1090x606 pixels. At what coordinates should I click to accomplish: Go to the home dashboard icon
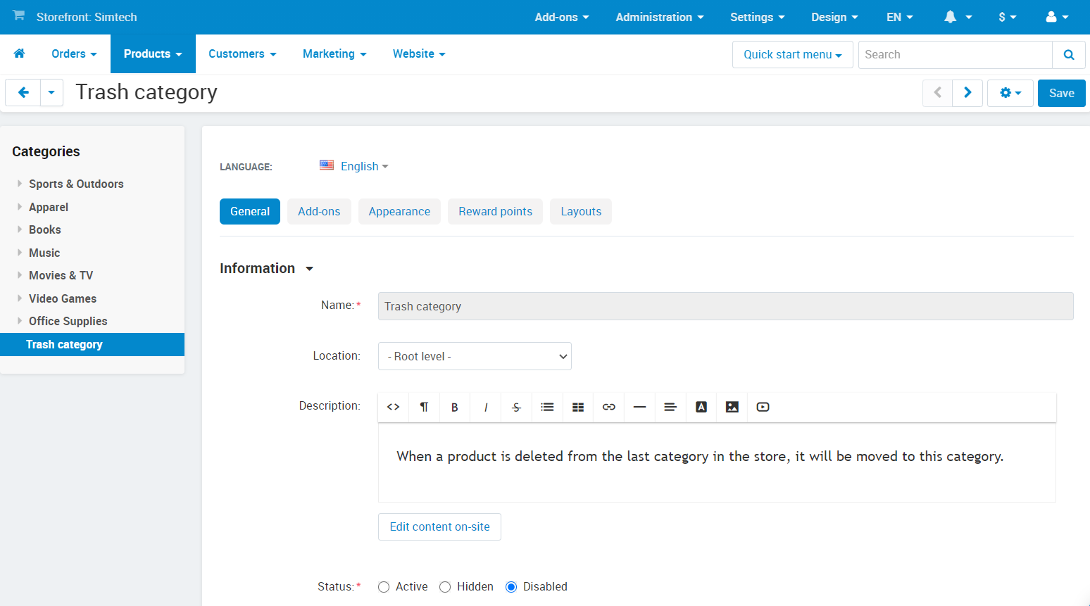point(20,53)
